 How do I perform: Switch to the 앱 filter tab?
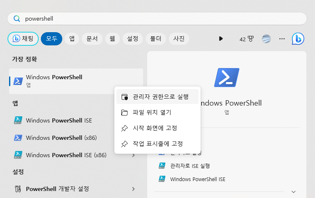click(x=72, y=39)
